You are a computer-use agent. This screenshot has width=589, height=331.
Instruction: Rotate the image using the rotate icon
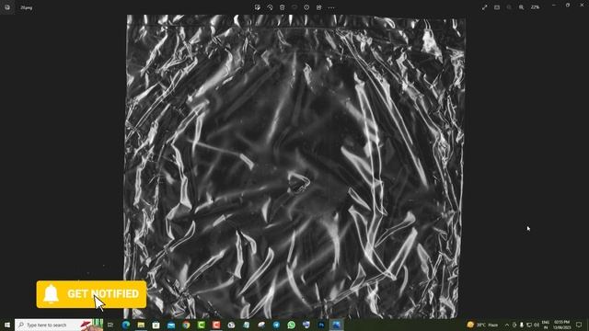click(x=270, y=7)
